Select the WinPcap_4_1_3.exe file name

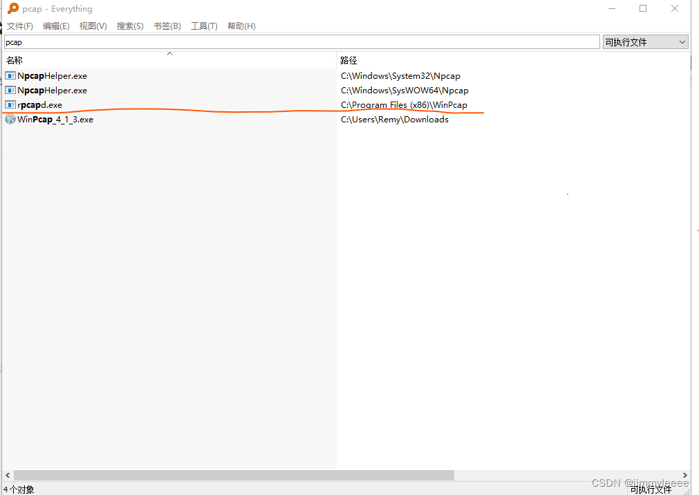(55, 119)
